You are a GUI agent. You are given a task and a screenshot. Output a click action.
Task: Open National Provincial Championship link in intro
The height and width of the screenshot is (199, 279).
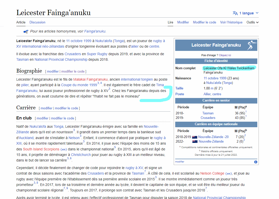pos(61,59)
